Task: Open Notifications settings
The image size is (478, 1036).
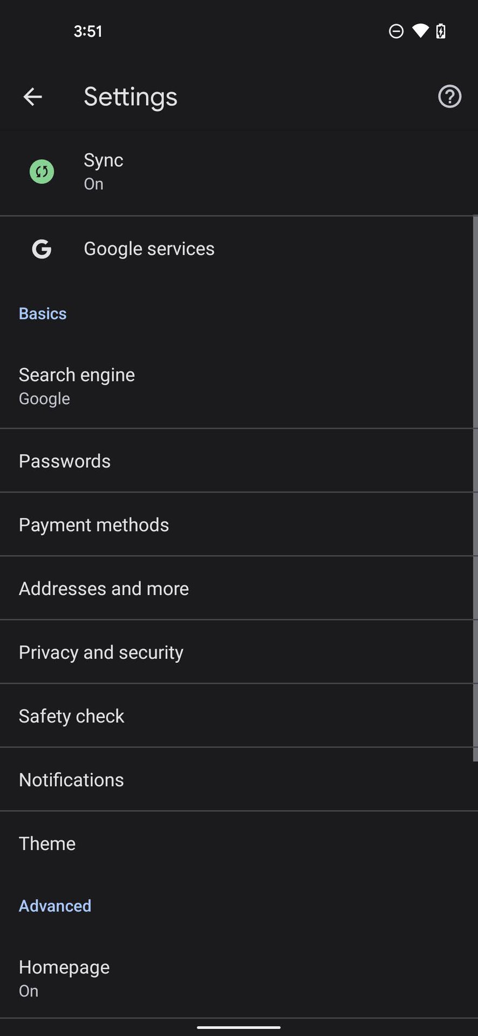Action: (x=71, y=780)
